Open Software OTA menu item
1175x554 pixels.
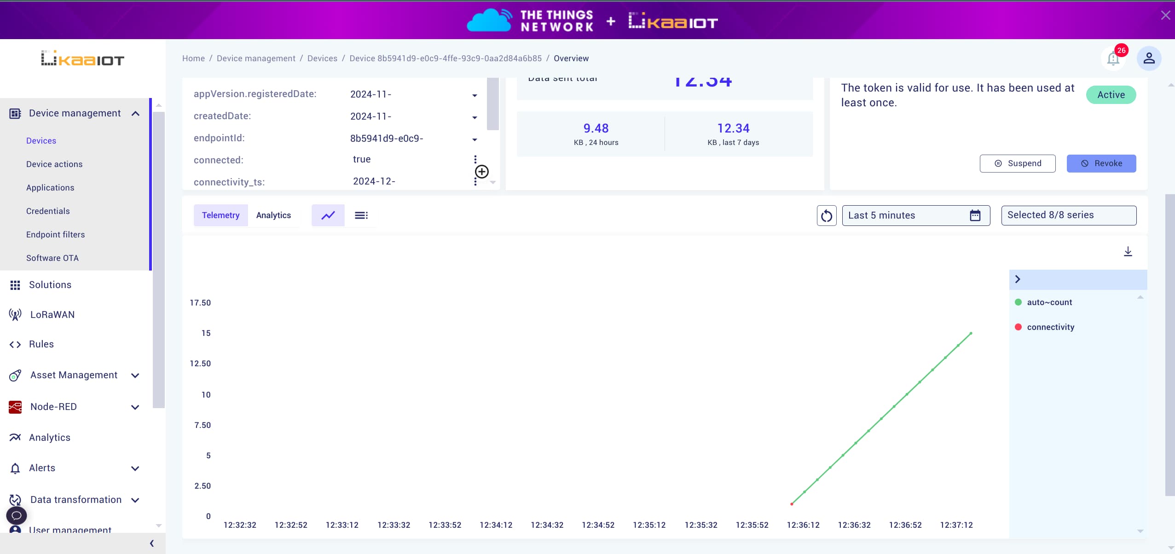pos(52,258)
